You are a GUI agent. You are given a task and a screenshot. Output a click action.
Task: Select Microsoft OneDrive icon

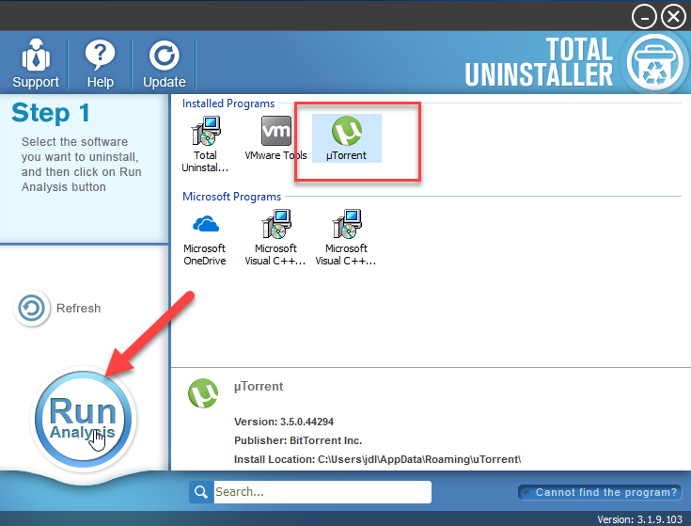click(205, 238)
